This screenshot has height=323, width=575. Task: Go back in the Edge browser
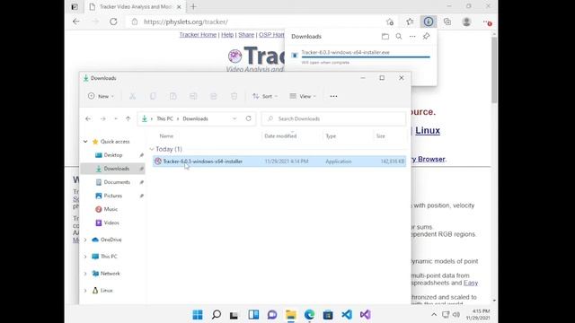pos(76,22)
